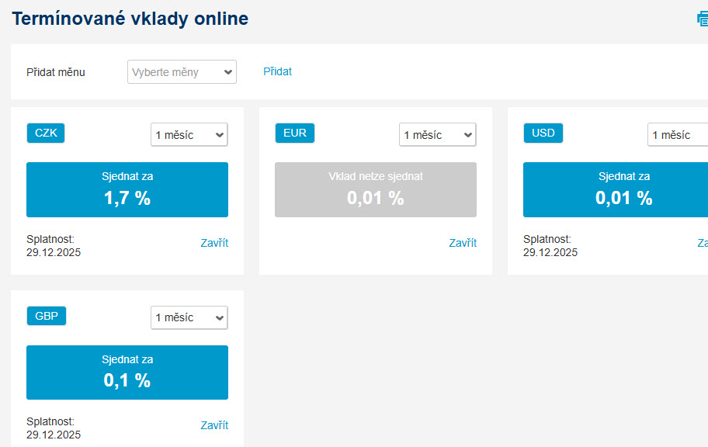Click USD Sjednat za 0,01 % button
Viewport: 708px width, 447px height.
616,189
